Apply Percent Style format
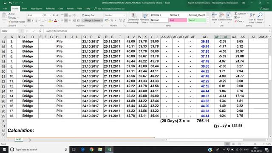Screen dimensions: 272x153 pos(112,20)
